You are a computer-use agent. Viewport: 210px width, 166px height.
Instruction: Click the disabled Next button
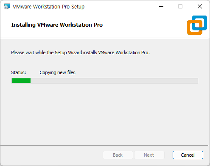click(149, 155)
